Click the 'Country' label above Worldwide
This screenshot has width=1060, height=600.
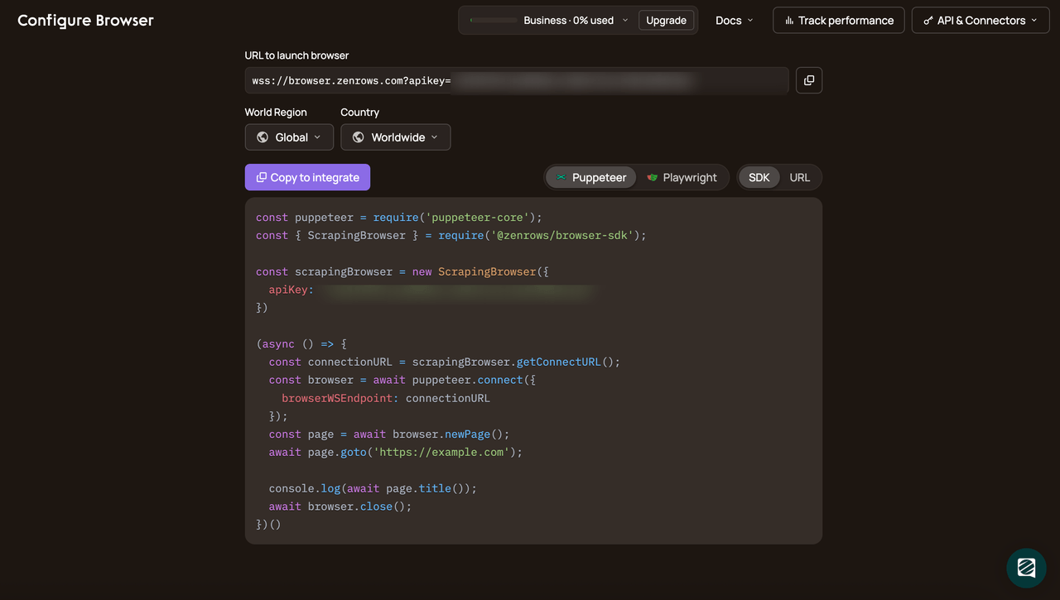(x=359, y=113)
